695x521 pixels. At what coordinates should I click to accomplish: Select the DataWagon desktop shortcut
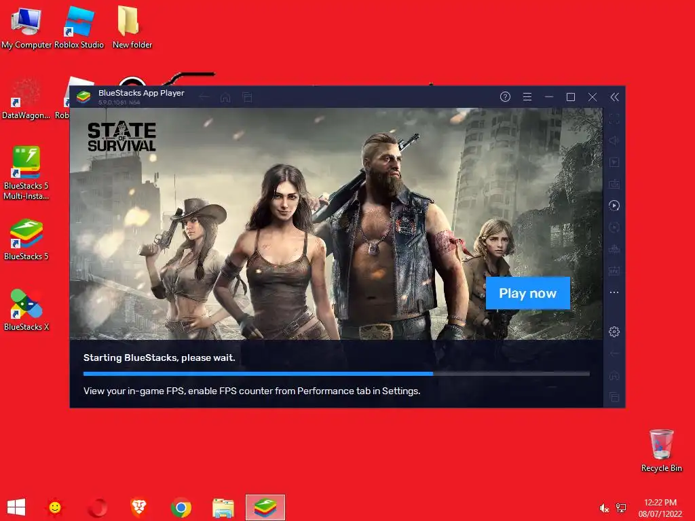click(26, 98)
